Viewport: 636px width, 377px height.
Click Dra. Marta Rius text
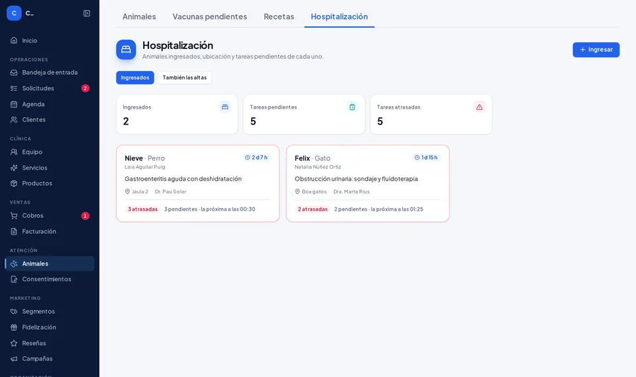click(x=352, y=191)
